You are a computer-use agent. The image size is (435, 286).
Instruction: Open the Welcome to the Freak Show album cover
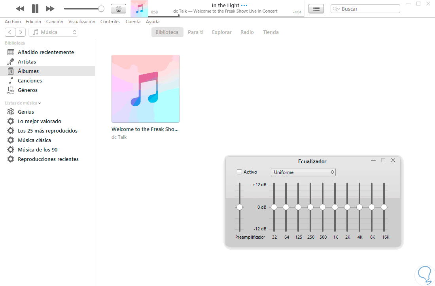tap(146, 89)
